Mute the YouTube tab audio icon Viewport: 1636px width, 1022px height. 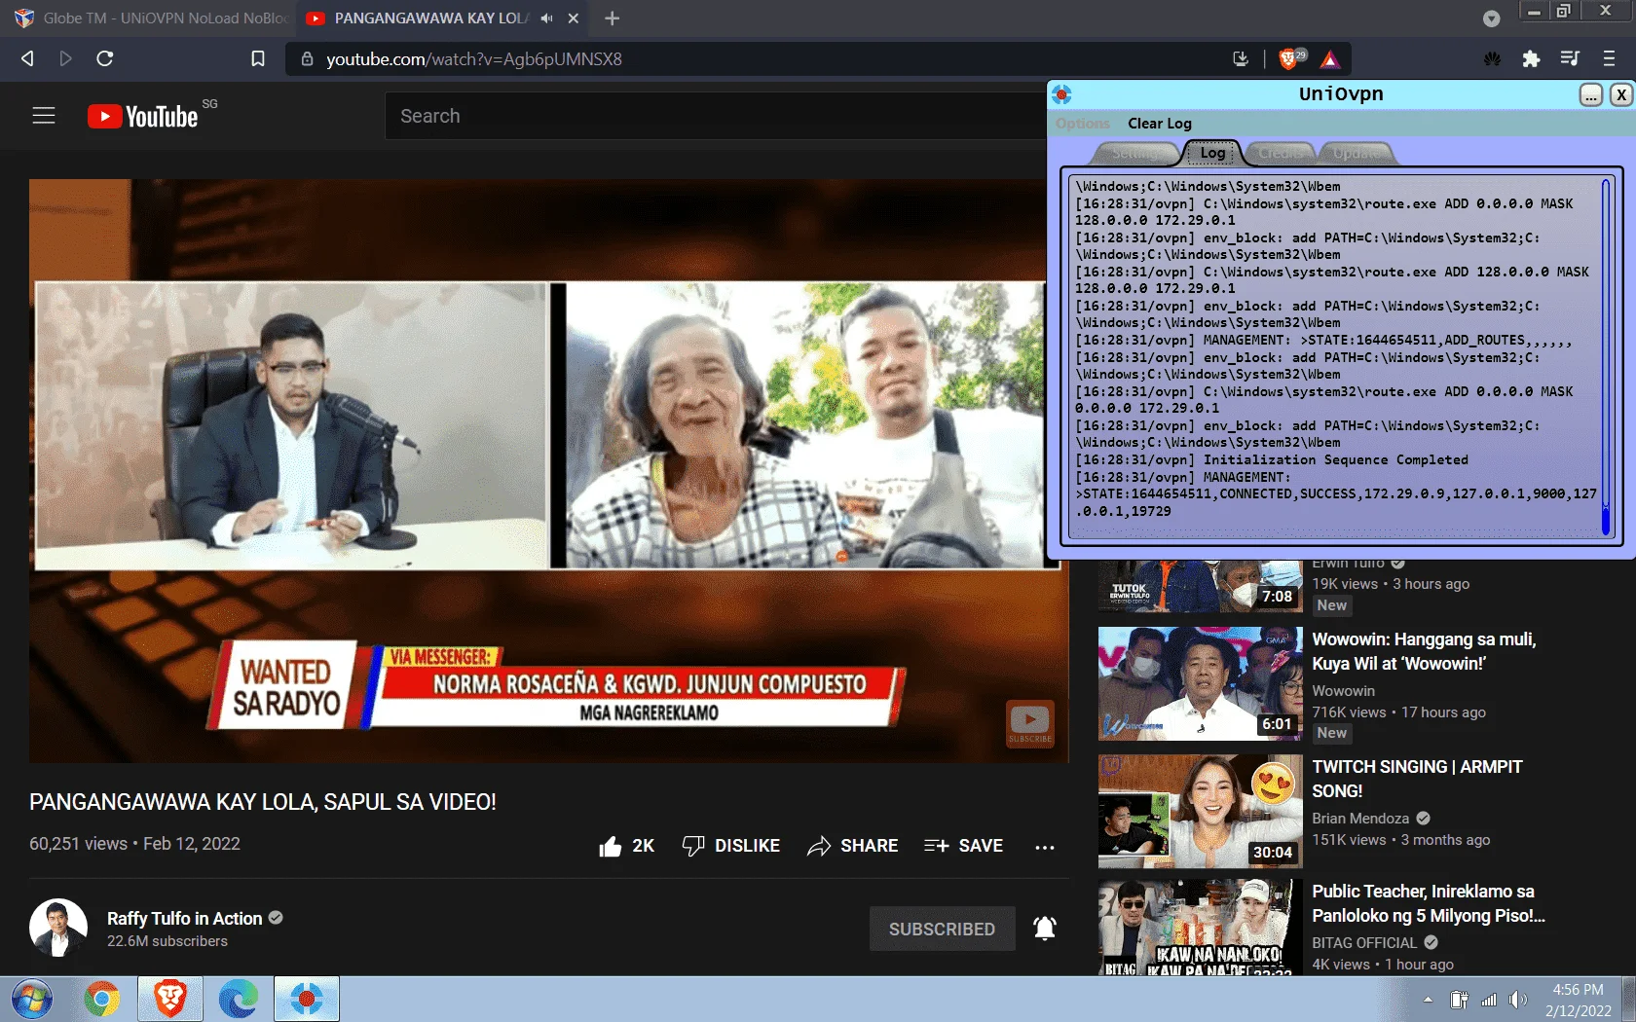pos(546,18)
